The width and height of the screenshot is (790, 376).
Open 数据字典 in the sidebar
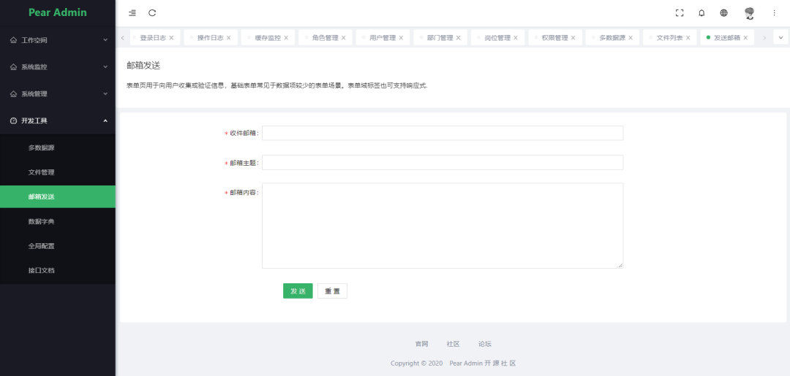click(x=41, y=221)
